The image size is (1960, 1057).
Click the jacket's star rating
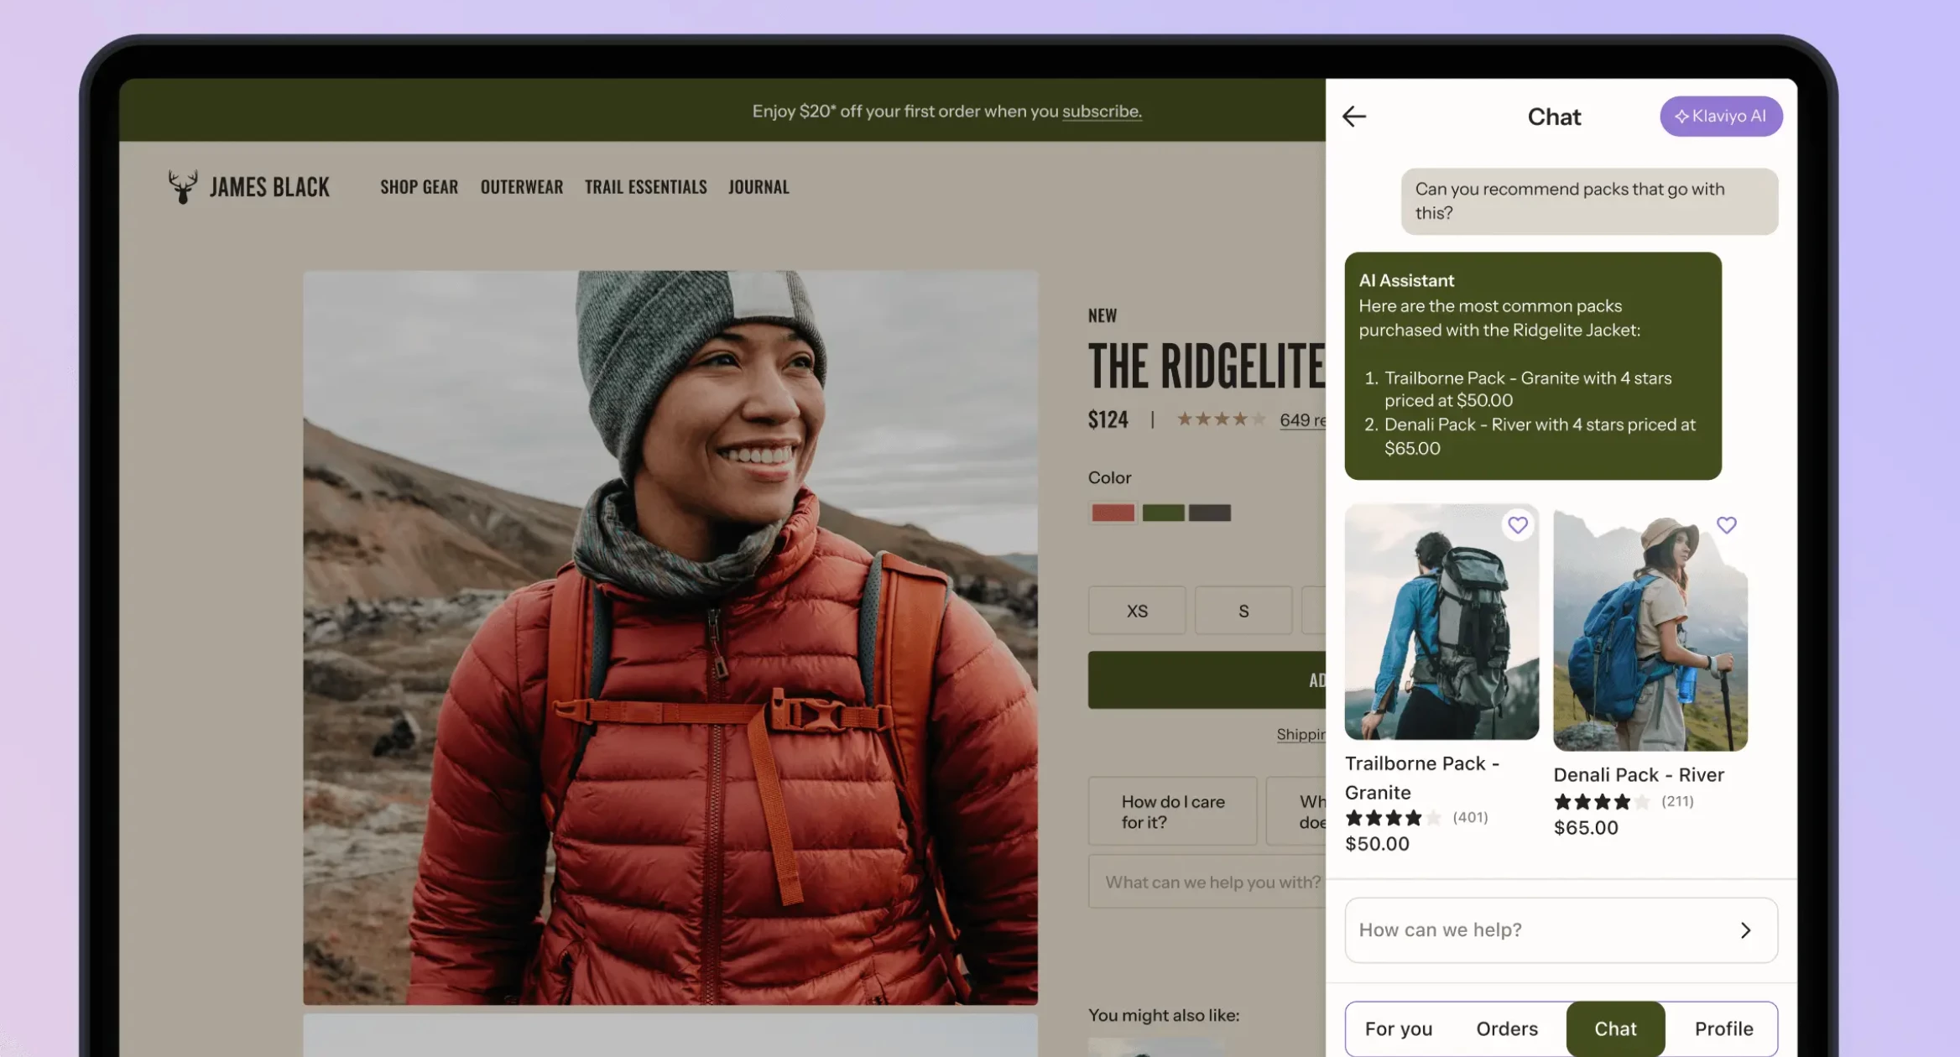click(x=1221, y=419)
